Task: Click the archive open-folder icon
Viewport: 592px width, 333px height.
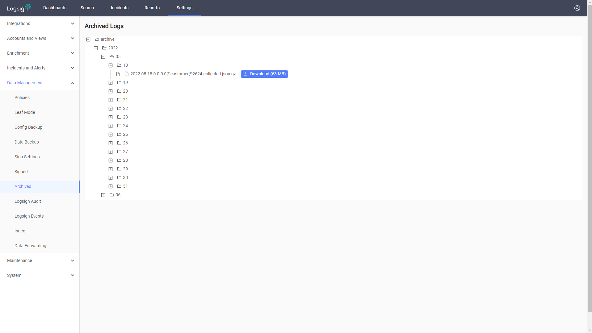Action: [x=97, y=39]
